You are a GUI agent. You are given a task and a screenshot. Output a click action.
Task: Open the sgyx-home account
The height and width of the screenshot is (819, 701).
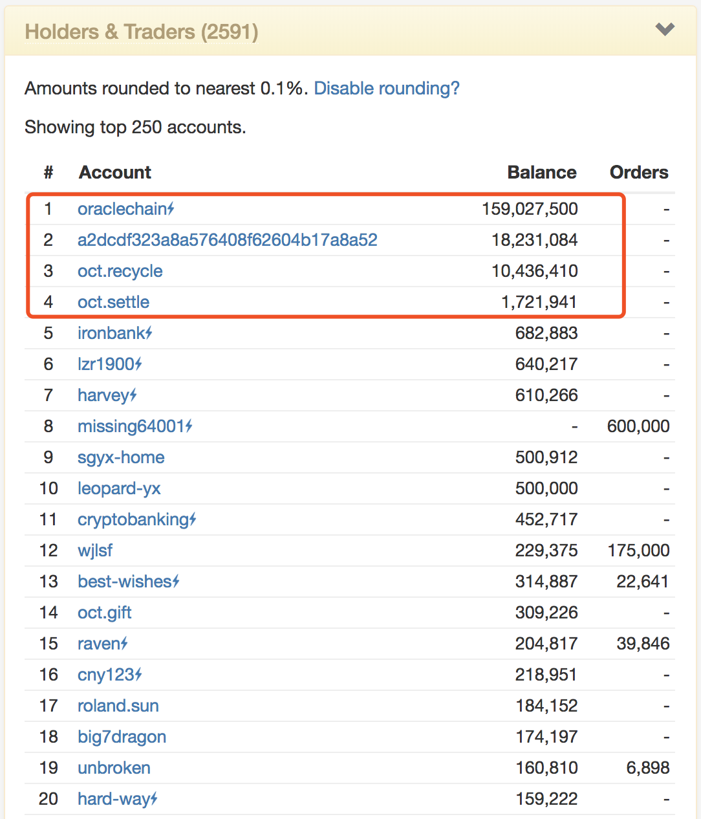(121, 457)
